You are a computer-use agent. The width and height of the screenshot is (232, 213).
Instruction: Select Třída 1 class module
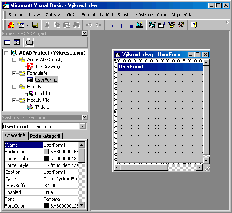click(42, 107)
